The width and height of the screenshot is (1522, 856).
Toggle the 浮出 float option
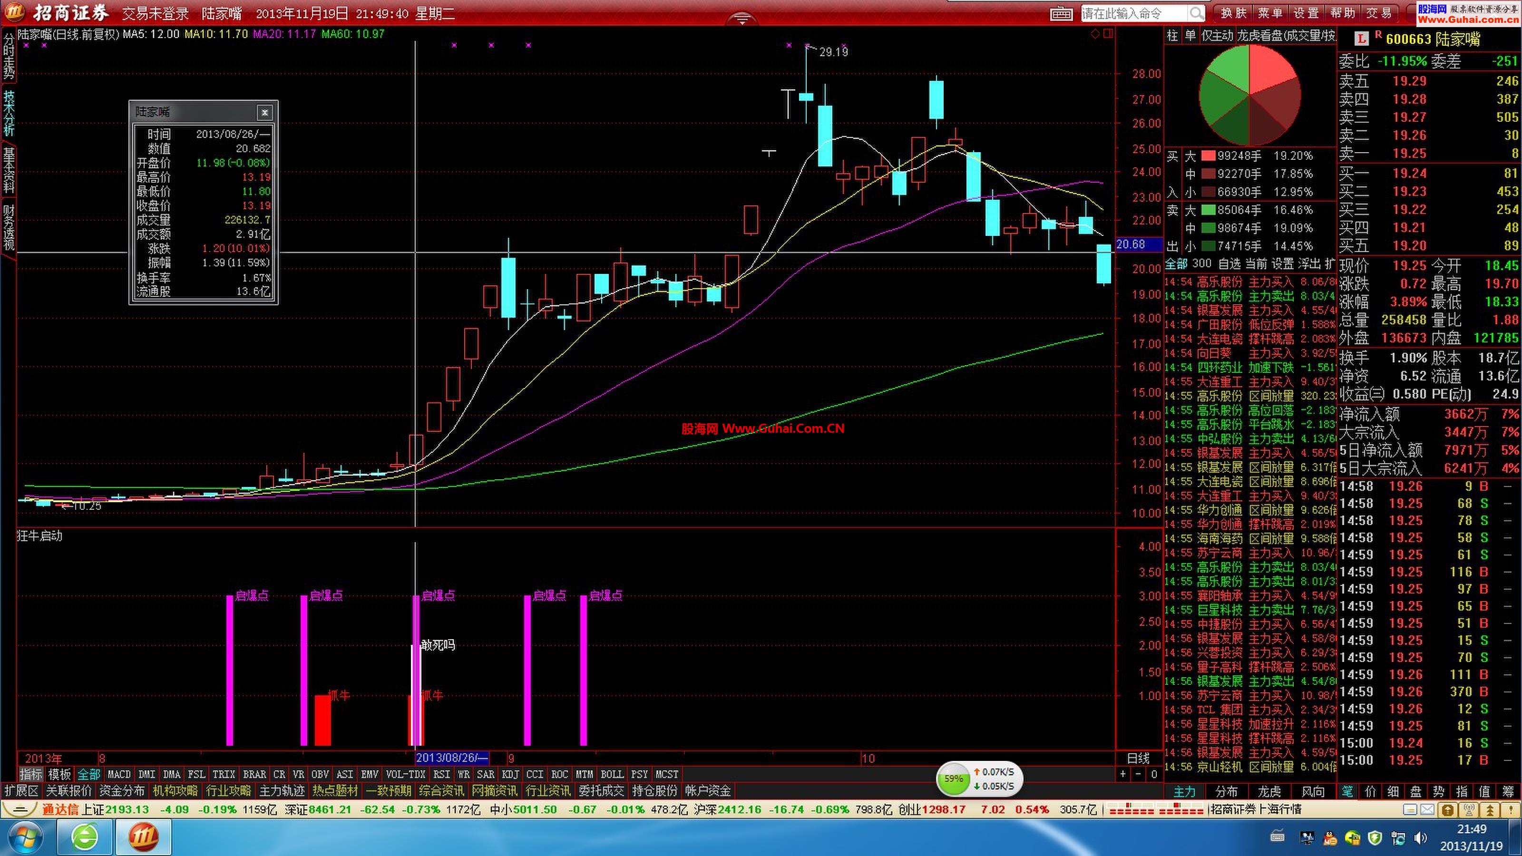1309,263
